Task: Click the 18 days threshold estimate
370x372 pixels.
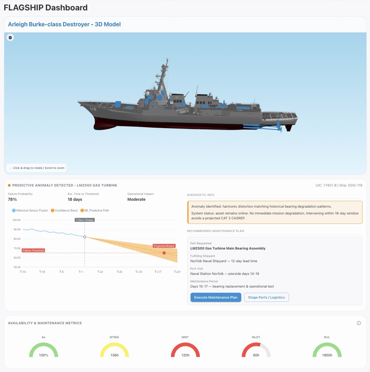Action: [x=75, y=199]
